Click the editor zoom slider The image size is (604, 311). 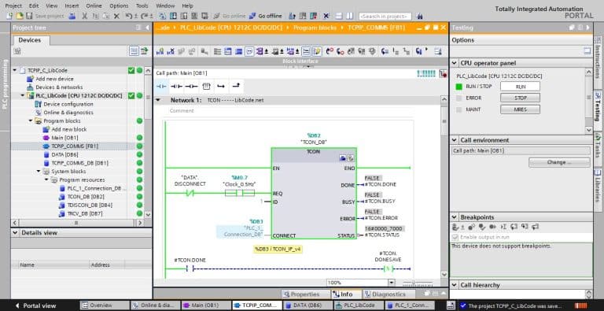tap(418, 283)
